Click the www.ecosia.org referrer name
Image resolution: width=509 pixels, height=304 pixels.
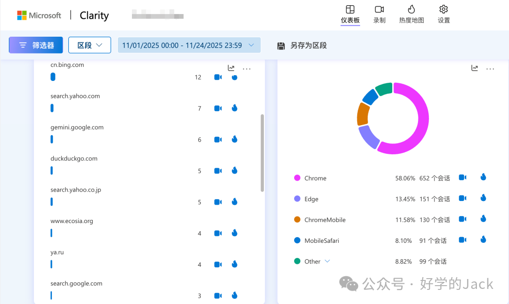[x=72, y=221]
